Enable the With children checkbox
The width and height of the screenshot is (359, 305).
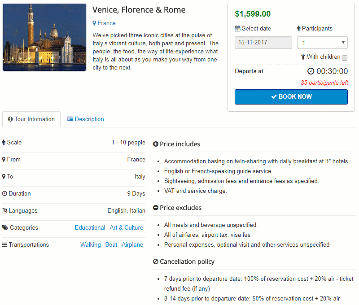click(x=345, y=58)
